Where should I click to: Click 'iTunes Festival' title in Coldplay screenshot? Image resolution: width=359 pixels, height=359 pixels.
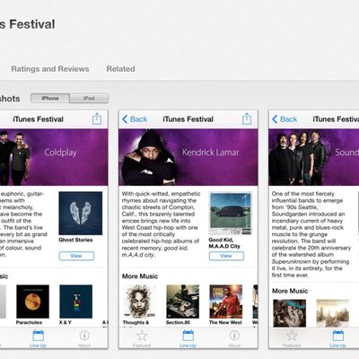[x=39, y=119]
